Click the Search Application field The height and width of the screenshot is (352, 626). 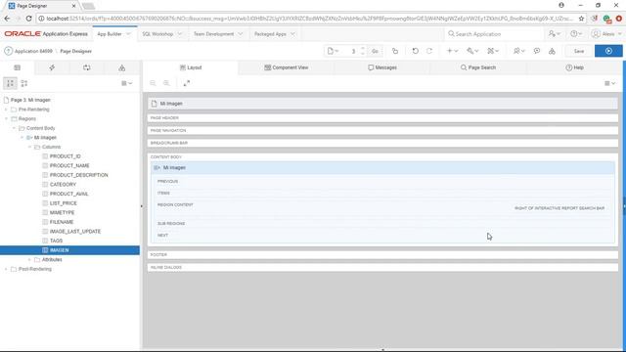[494, 34]
